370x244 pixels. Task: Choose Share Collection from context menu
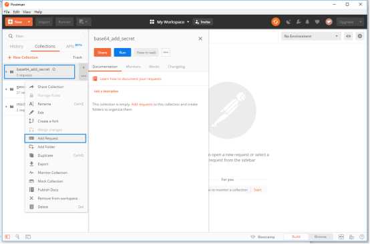pos(55,87)
